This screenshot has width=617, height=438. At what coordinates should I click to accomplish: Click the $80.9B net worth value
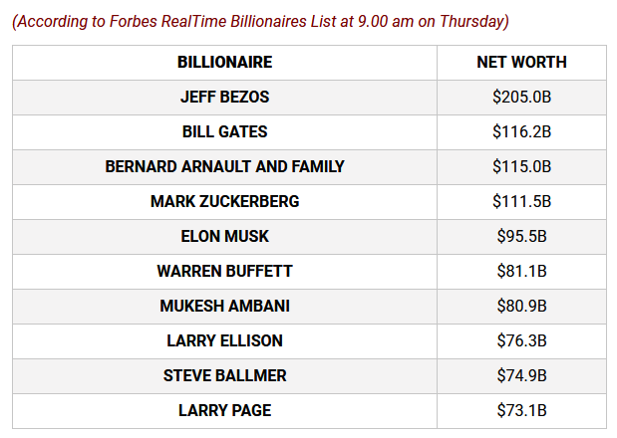521,307
